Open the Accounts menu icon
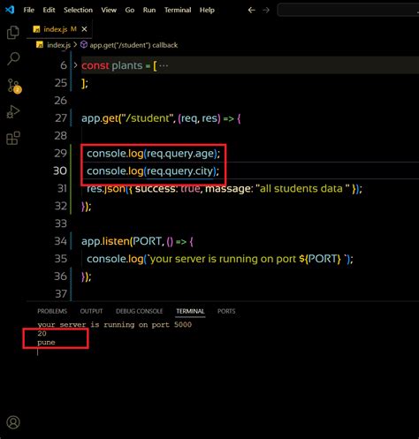This screenshot has width=419, height=439. 13,422
